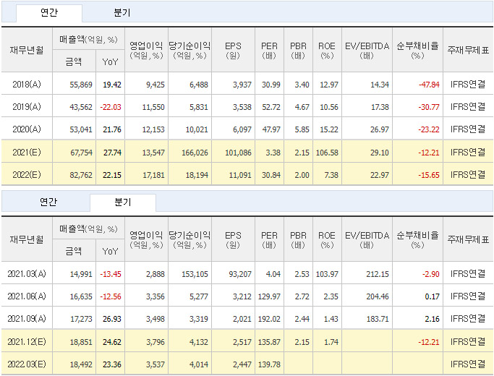Click the 2021(E) fiscal year row label
The image size is (494, 376).
(27, 153)
